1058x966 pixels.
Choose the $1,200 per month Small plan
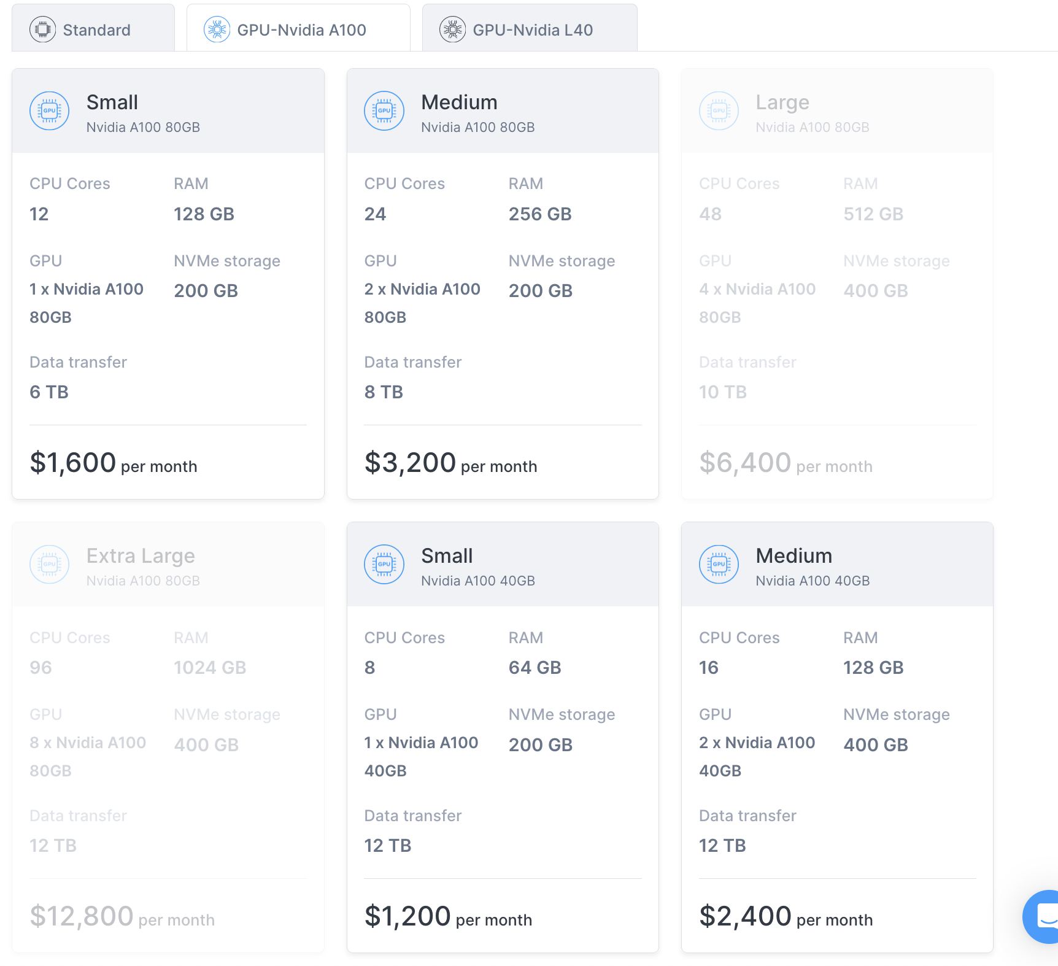(503, 736)
